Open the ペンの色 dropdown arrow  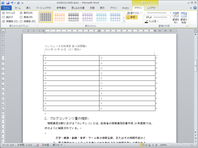pos(158,21)
